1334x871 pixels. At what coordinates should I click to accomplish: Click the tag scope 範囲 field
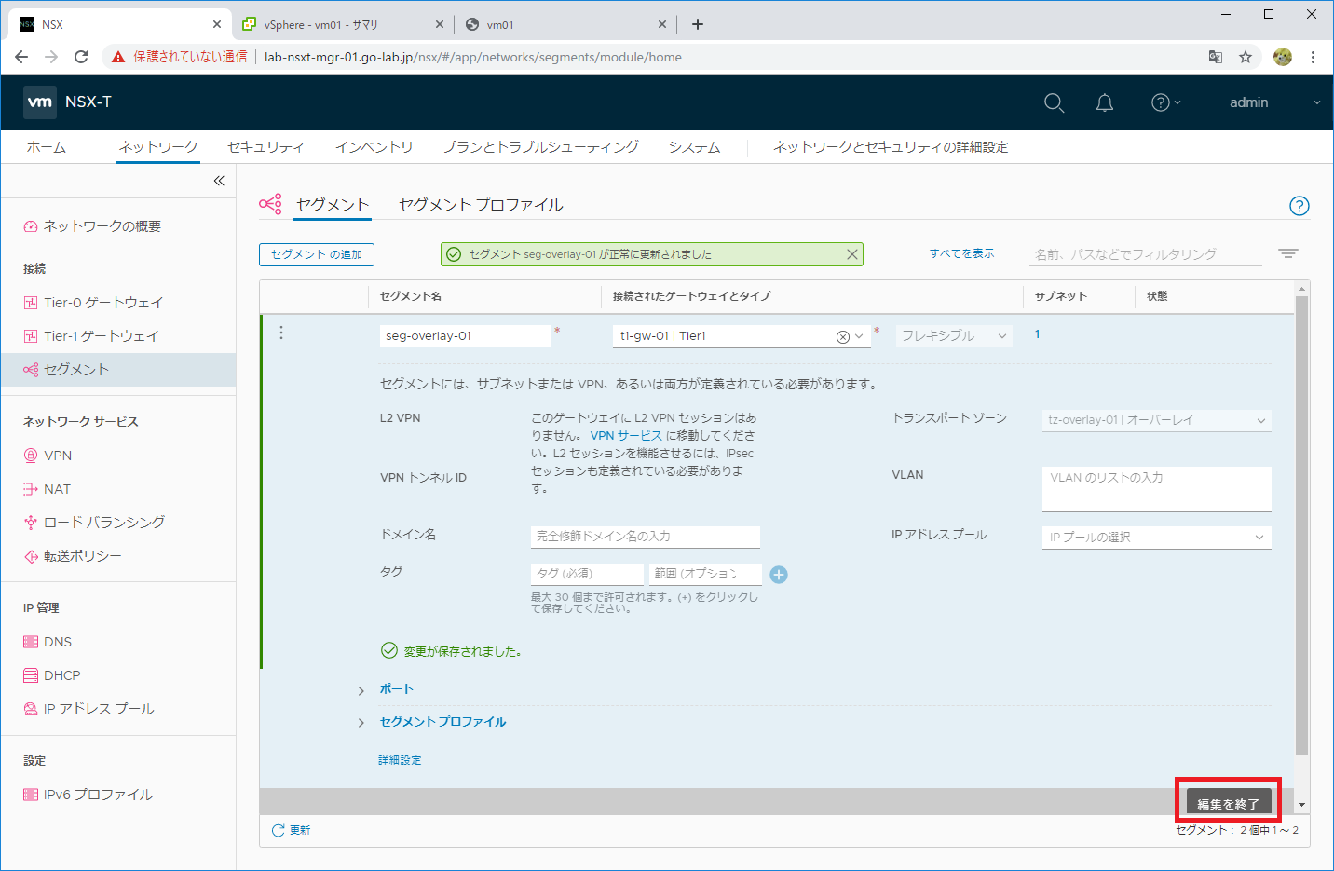[x=705, y=574]
